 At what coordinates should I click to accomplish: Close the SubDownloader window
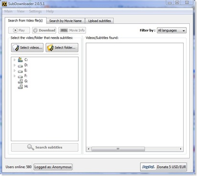187,2
